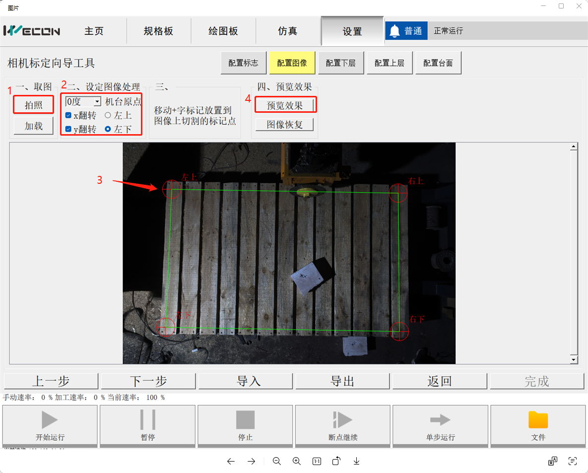Click the scrollbar up arrow of image panel
This screenshot has height=473, width=588.
tap(574, 147)
